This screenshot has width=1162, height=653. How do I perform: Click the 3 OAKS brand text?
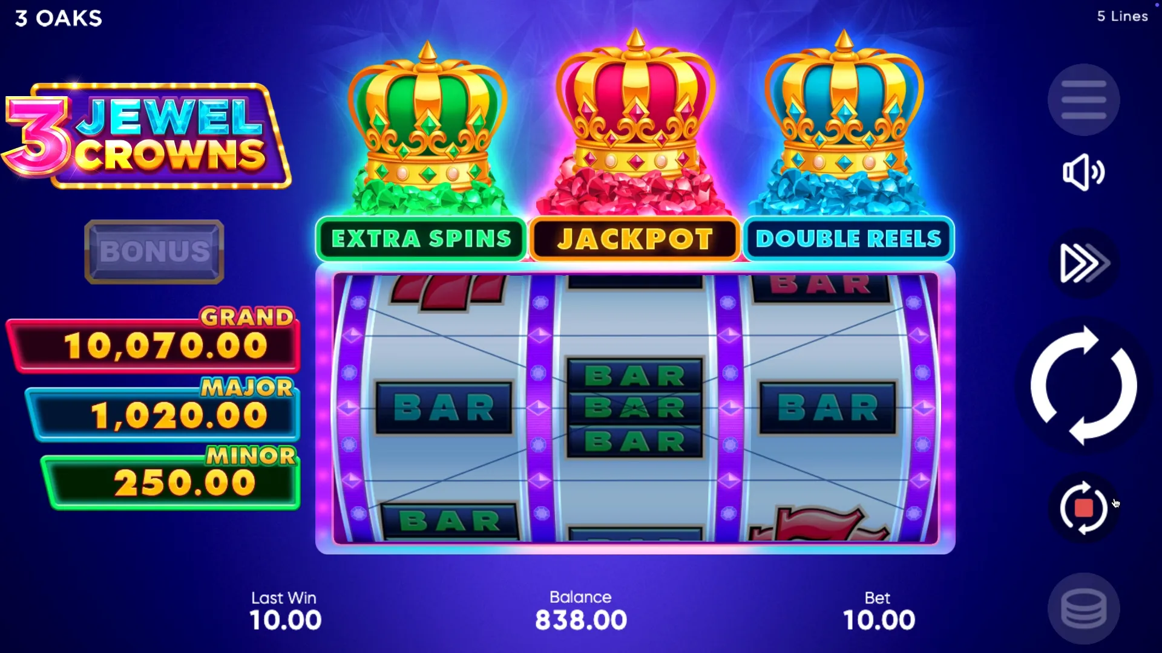pos(58,18)
